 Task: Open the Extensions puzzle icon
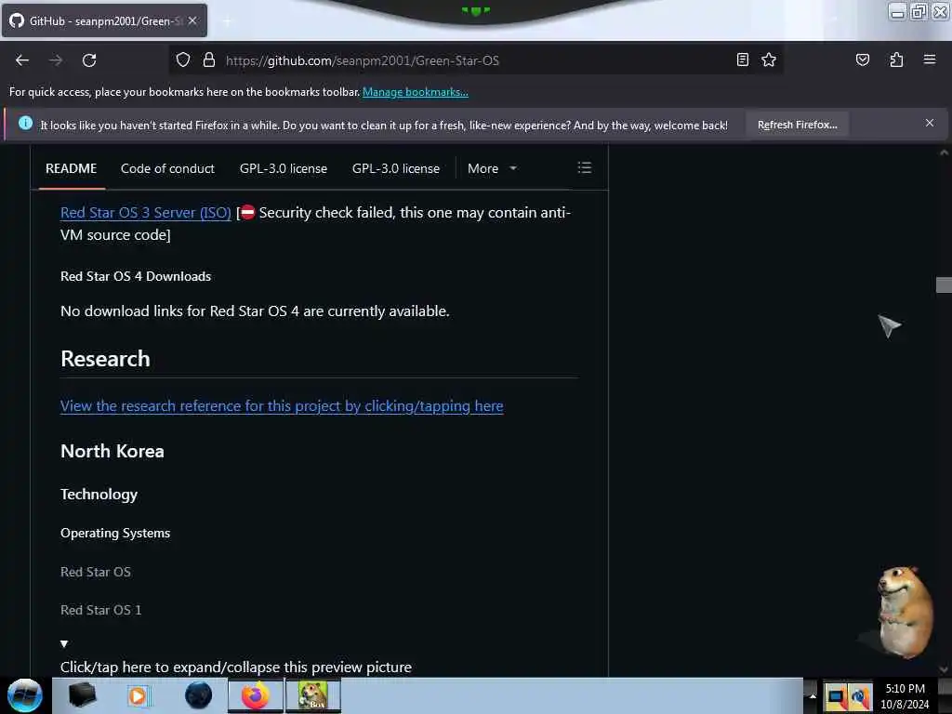point(896,59)
